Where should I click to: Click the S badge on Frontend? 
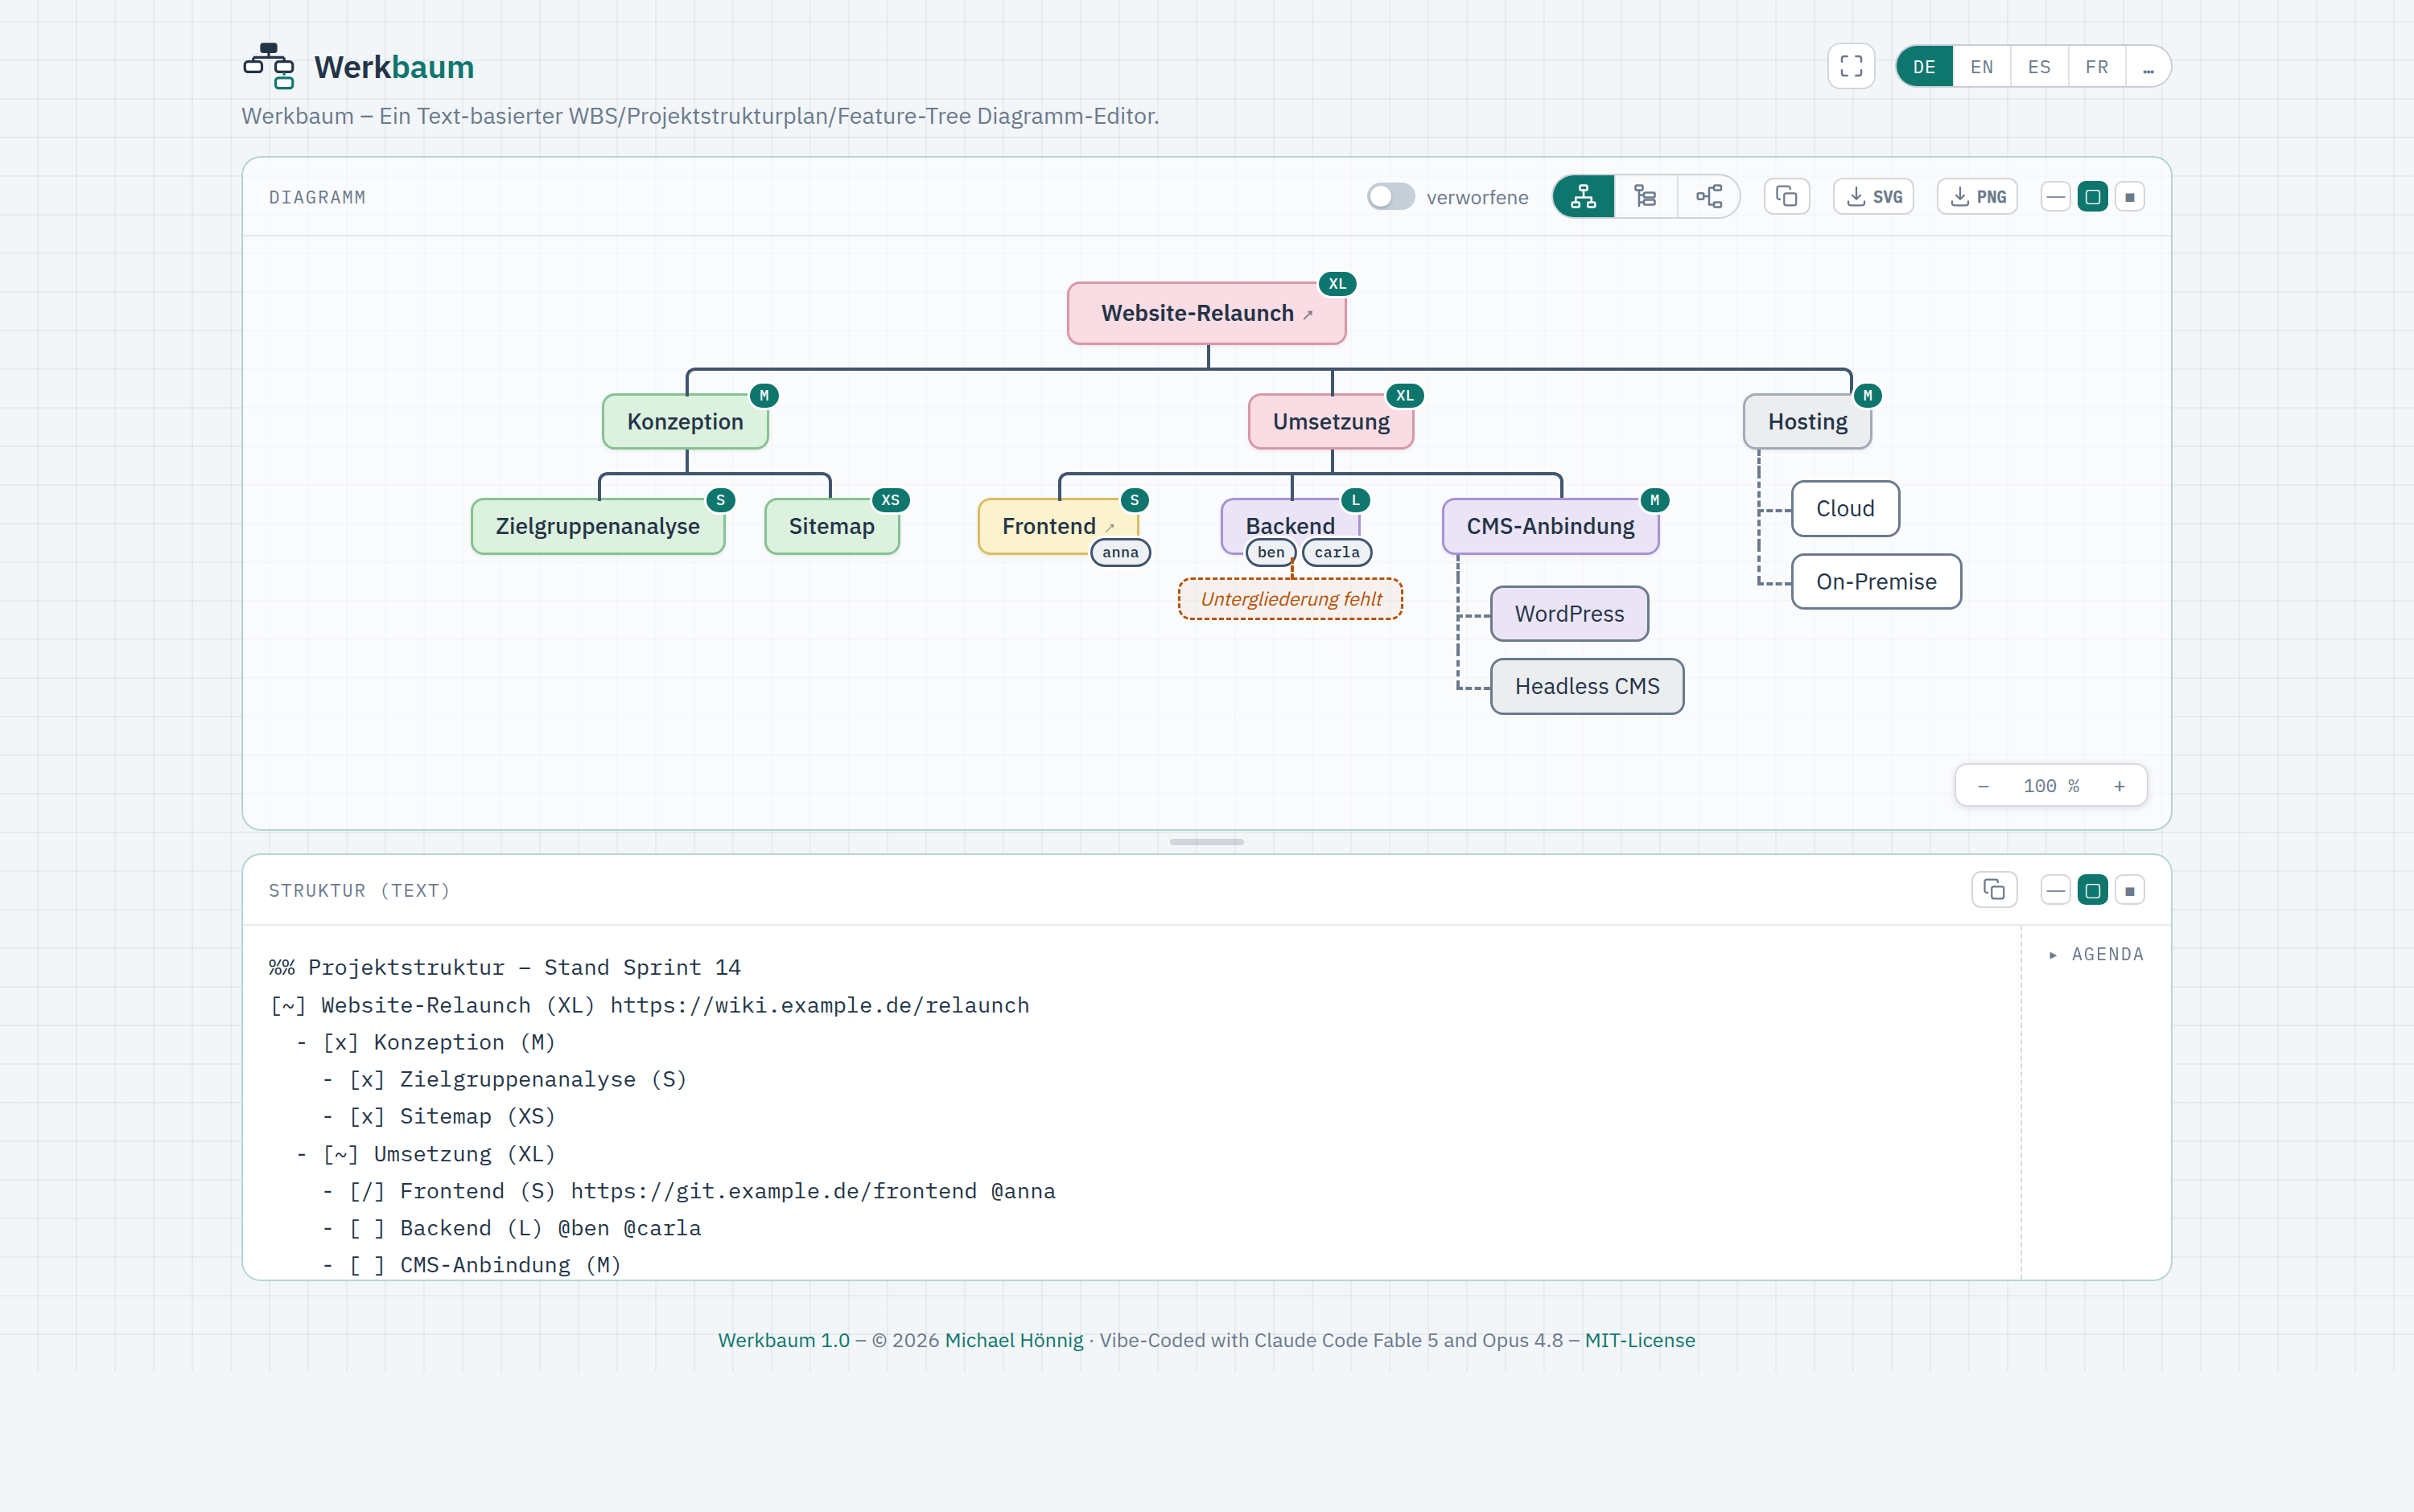tap(1135, 500)
